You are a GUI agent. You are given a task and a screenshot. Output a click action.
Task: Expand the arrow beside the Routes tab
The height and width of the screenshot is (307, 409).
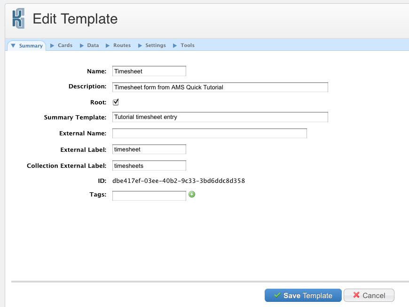click(108, 46)
